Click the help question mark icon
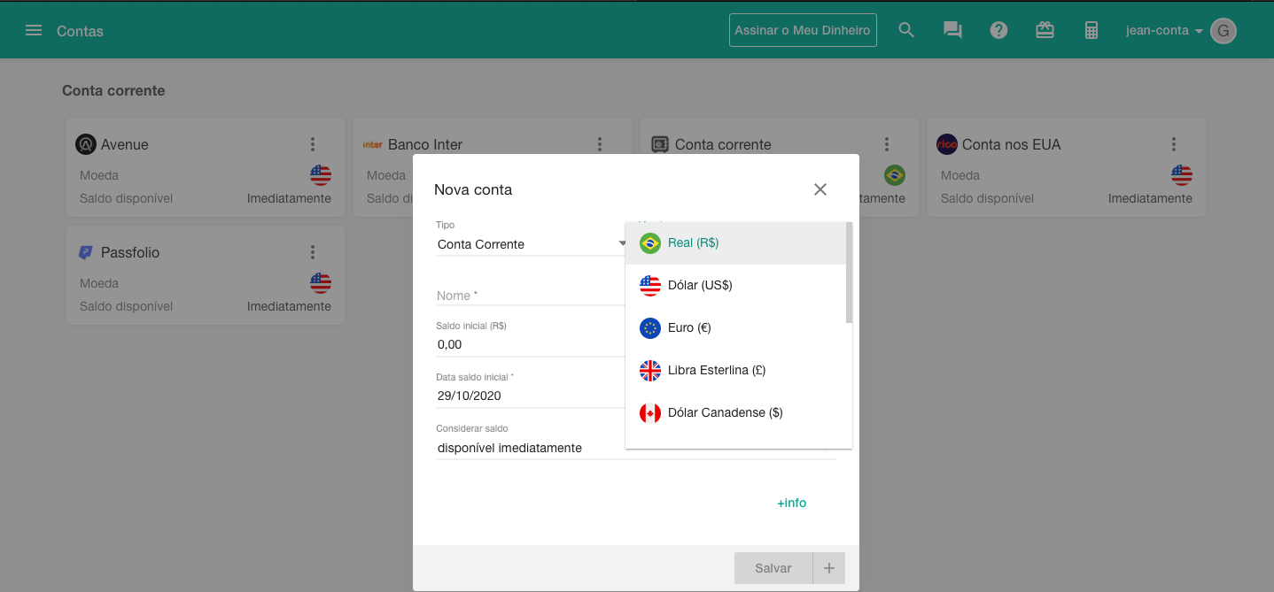This screenshot has height=592, width=1274. [x=998, y=30]
